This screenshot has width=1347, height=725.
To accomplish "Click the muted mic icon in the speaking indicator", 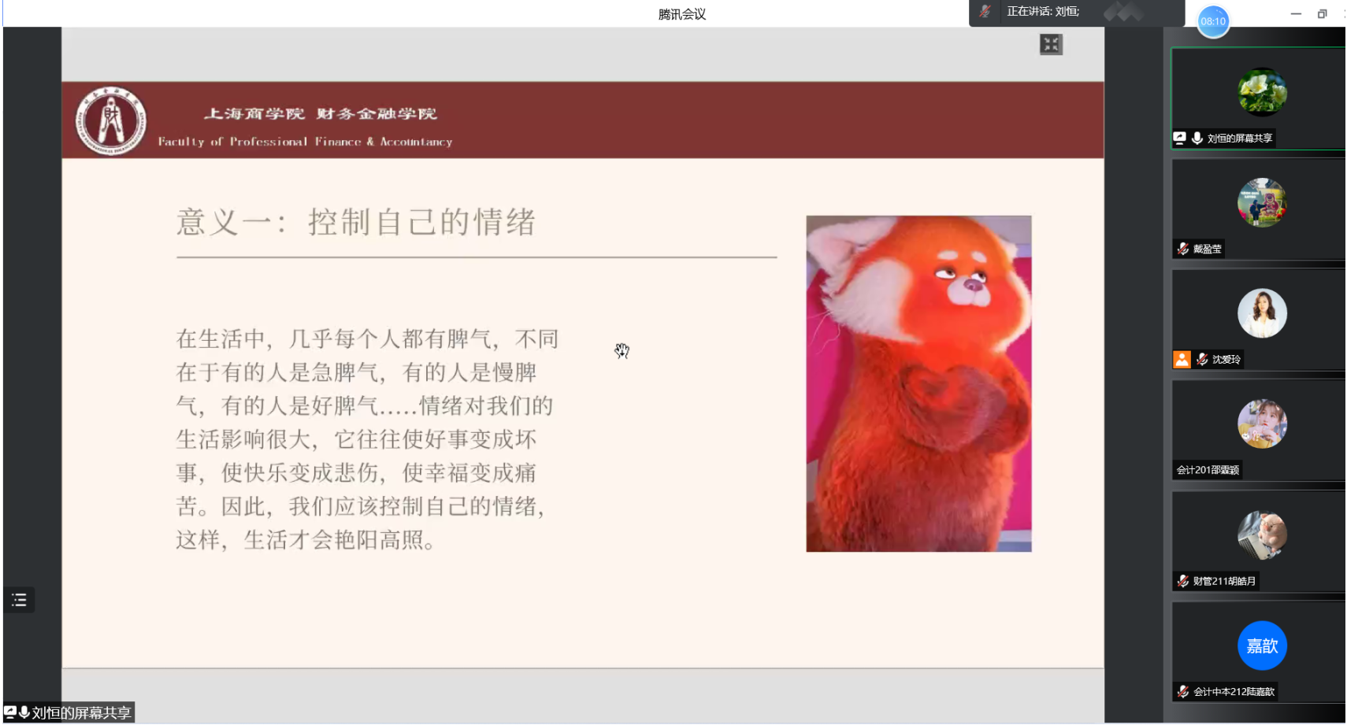I will point(985,13).
